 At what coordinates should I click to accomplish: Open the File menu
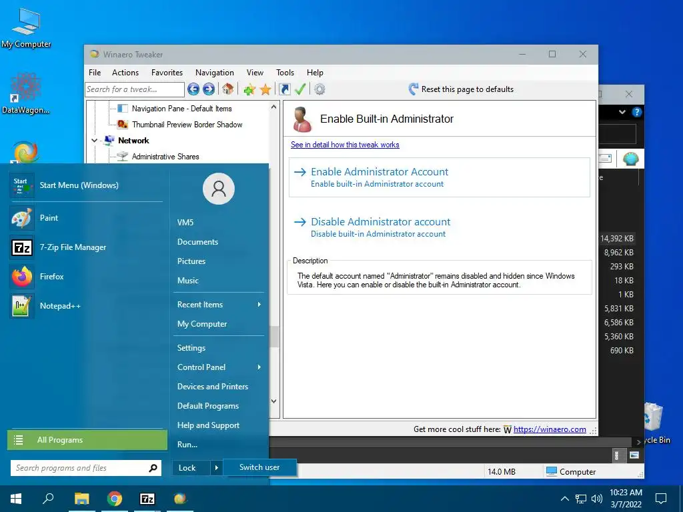click(95, 73)
